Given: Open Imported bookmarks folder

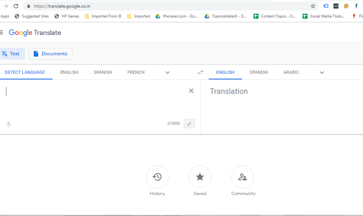Looking at the screenshot, I should [139, 16].
